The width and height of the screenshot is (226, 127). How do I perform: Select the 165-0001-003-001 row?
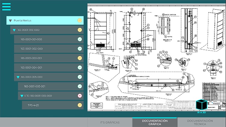point(49,58)
